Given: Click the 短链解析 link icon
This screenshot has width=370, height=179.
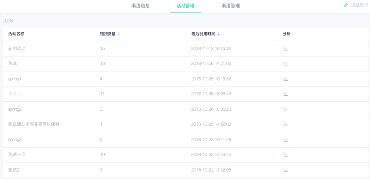Looking at the screenshot, I should coord(346,5).
